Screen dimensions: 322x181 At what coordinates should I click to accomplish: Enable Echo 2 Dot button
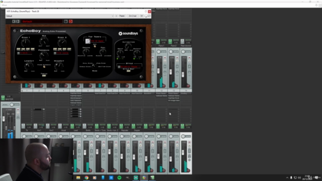64,49
